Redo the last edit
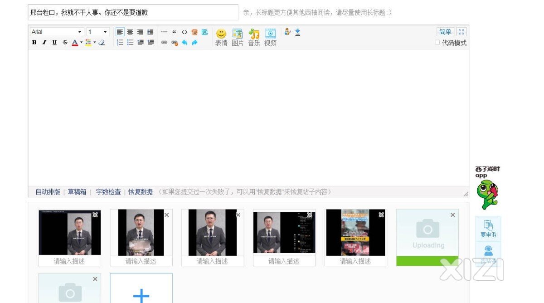The height and width of the screenshot is (303, 544). pyautogui.click(x=194, y=43)
